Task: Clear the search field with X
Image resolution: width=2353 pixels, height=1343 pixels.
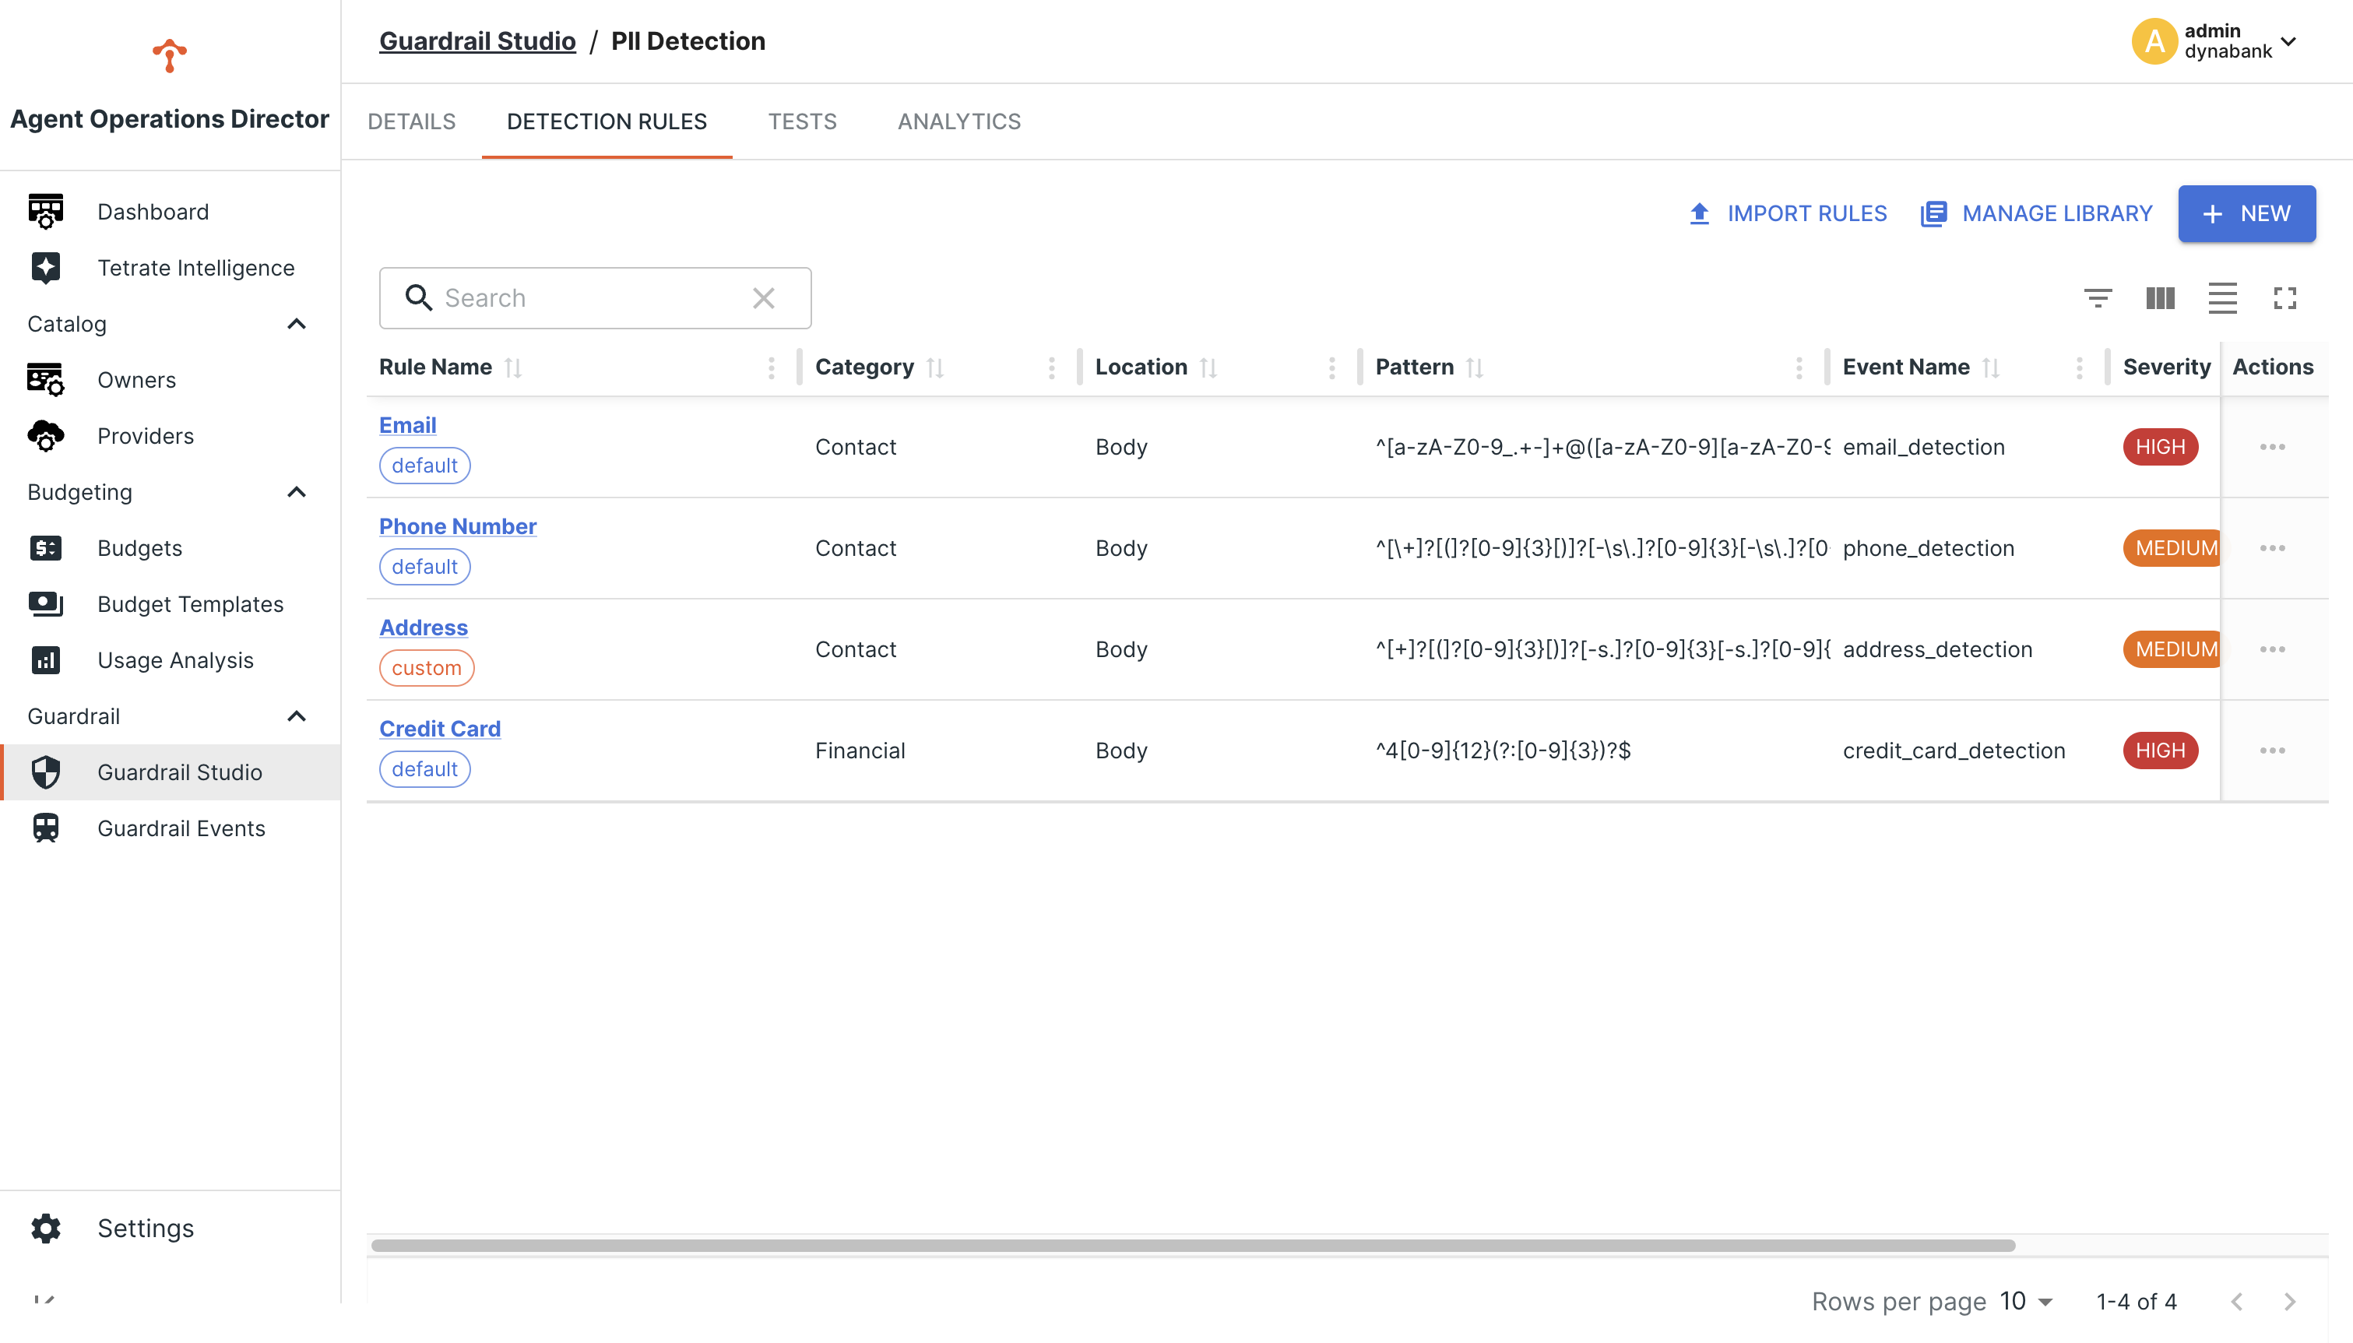Action: pyautogui.click(x=764, y=298)
